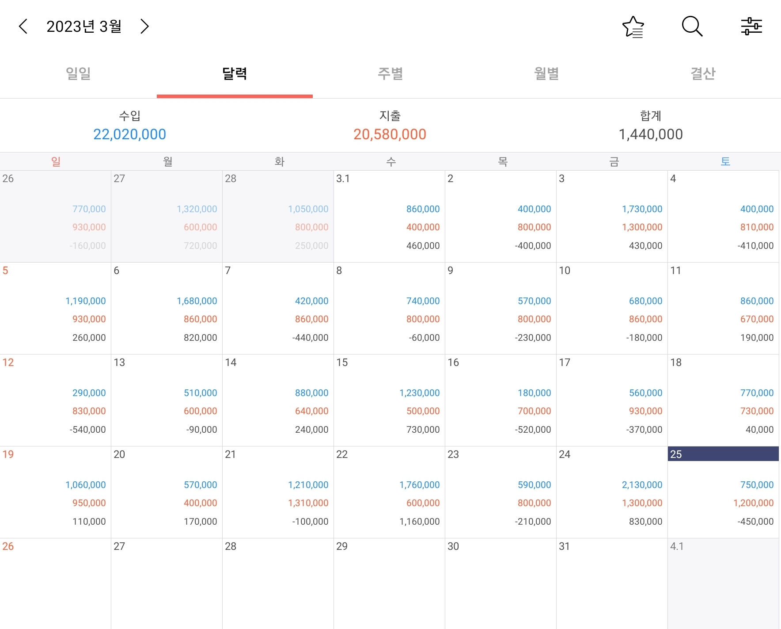
Task: Select the 달력 tab
Action: click(x=235, y=73)
